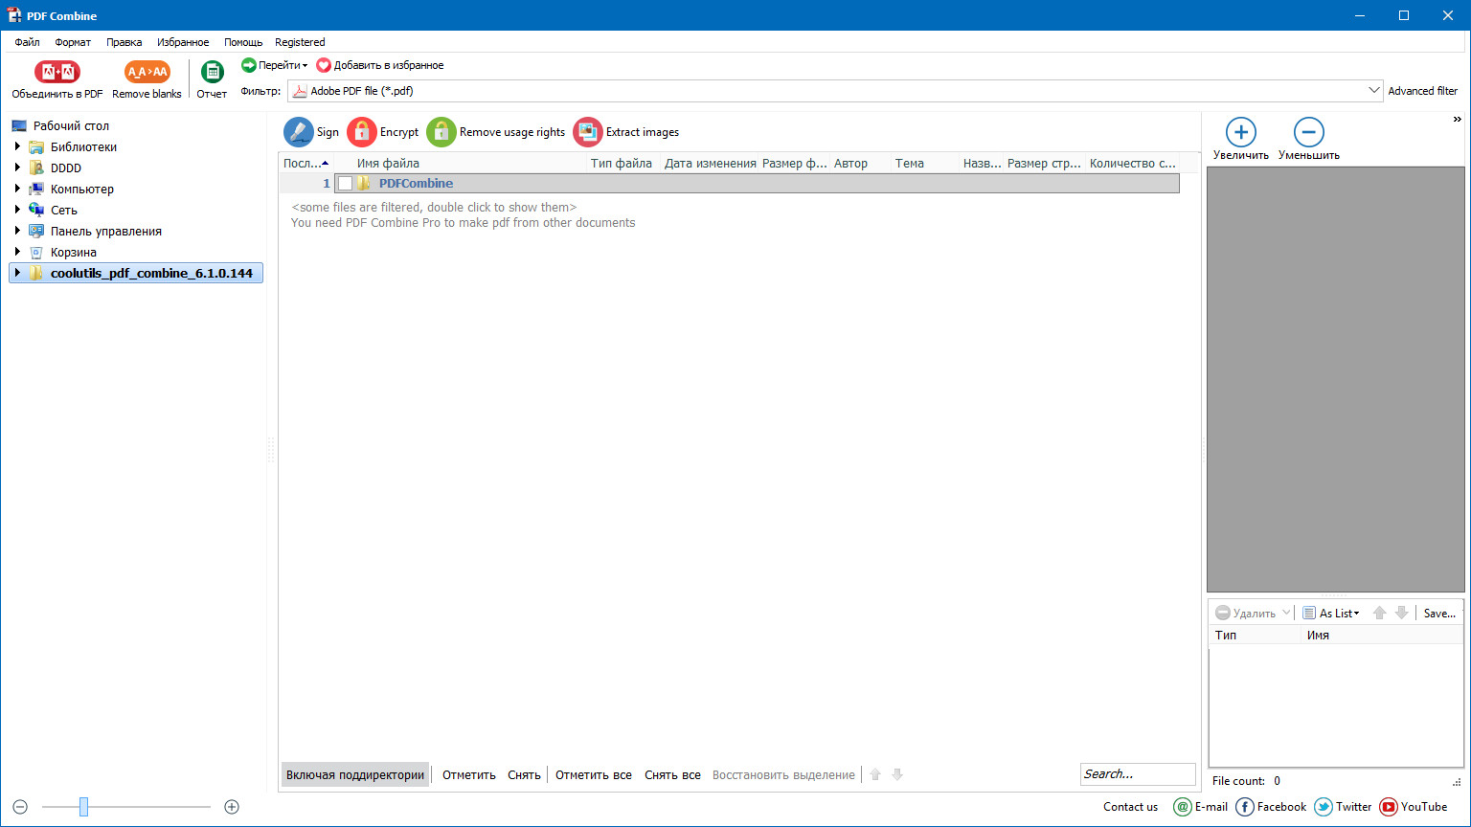Click the Remove blanks icon
This screenshot has height=827, width=1471.
click(147, 72)
